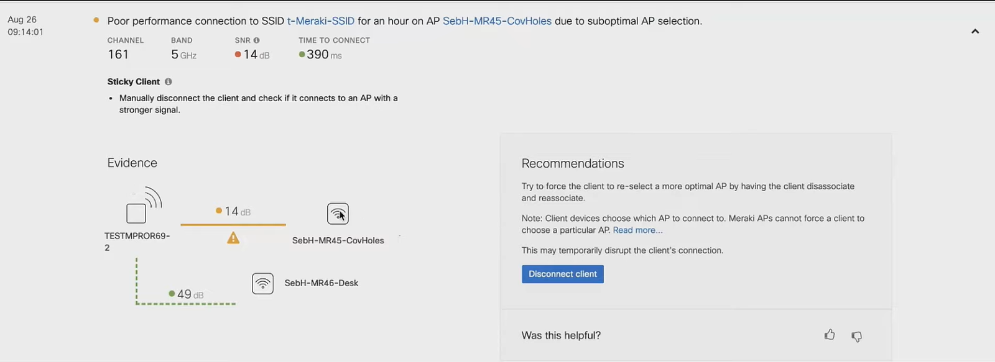Screen dimensions: 995x362
Task: Click the Sticky Client heading
Action: [134, 82]
